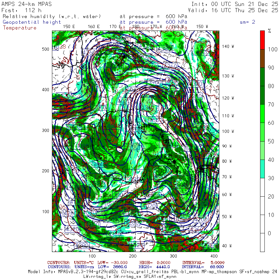Click the '80 W' longitude label
Image resolution: width=280 pixels, height=280 pixels.
pyautogui.click(x=227, y=161)
